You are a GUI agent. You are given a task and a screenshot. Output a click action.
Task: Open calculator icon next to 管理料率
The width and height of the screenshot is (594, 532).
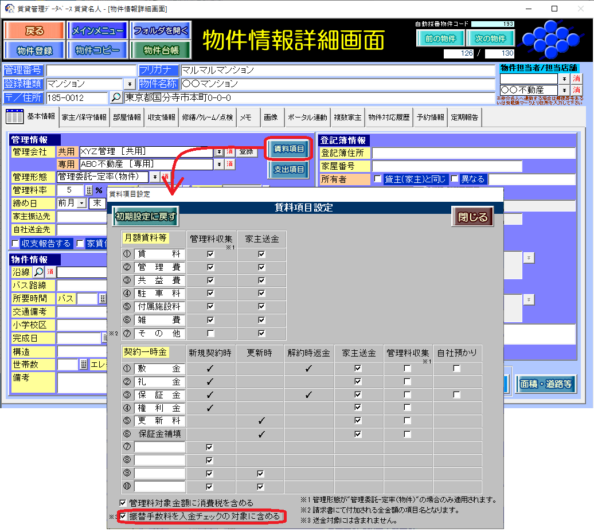pos(89,190)
